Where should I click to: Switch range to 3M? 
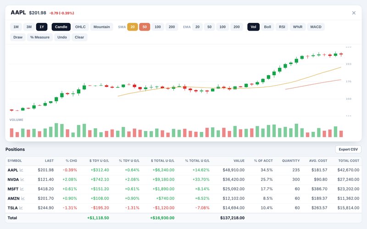pyautogui.click(x=29, y=27)
